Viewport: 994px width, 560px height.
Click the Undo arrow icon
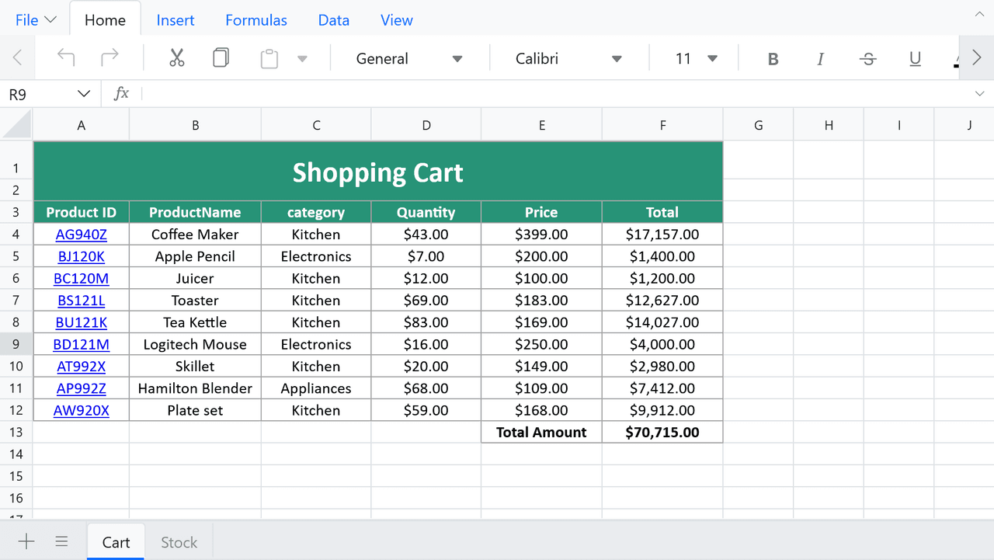point(66,57)
